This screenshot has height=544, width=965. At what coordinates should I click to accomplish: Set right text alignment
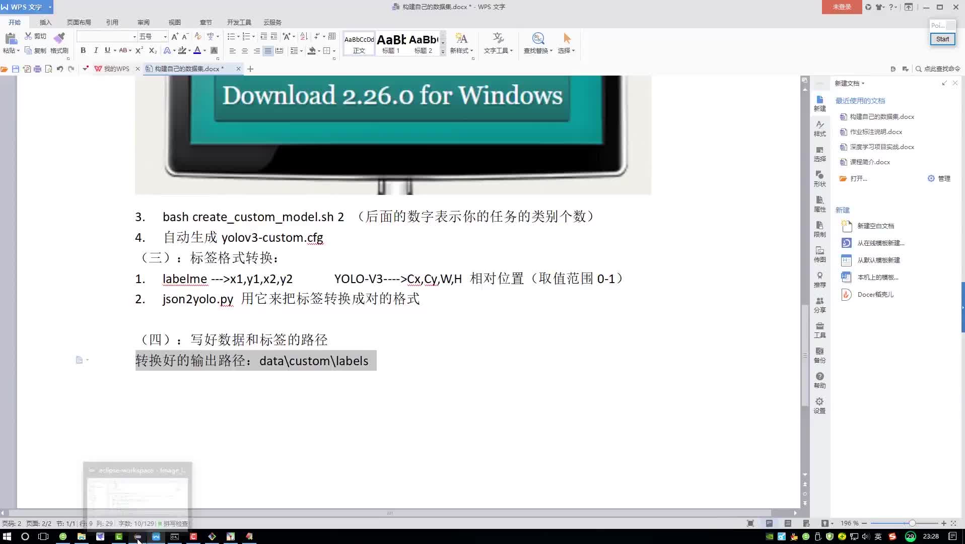256,51
